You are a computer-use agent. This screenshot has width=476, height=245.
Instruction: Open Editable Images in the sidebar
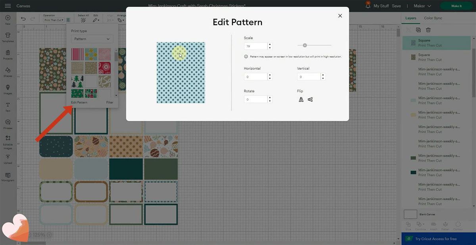(x=8, y=142)
